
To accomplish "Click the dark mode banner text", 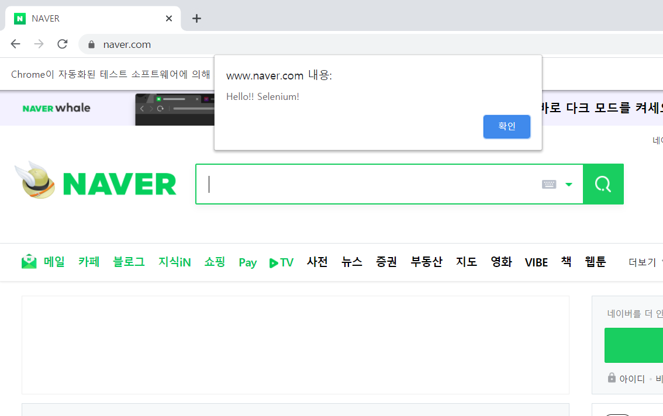I will (x=602, y=108).
